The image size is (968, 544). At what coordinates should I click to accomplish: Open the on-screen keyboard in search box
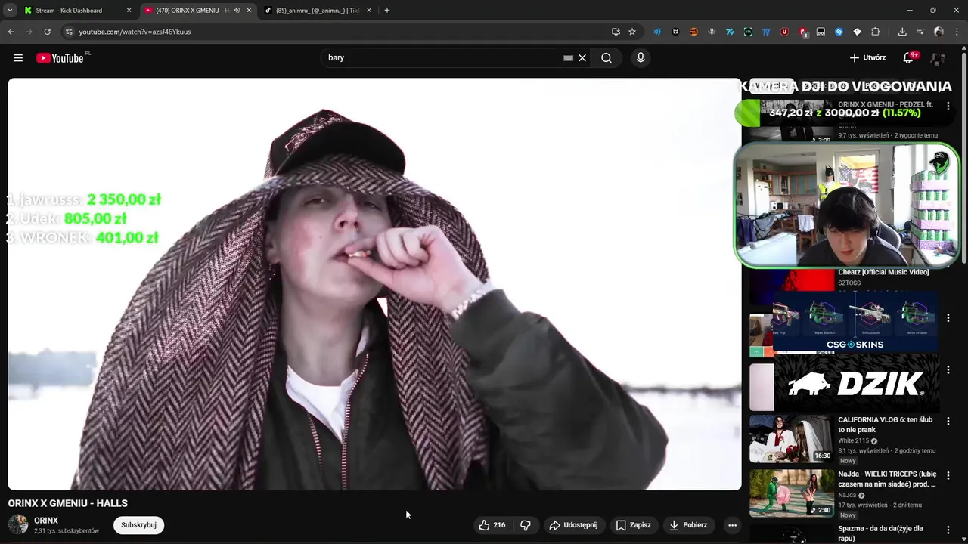tap(568, 58)
